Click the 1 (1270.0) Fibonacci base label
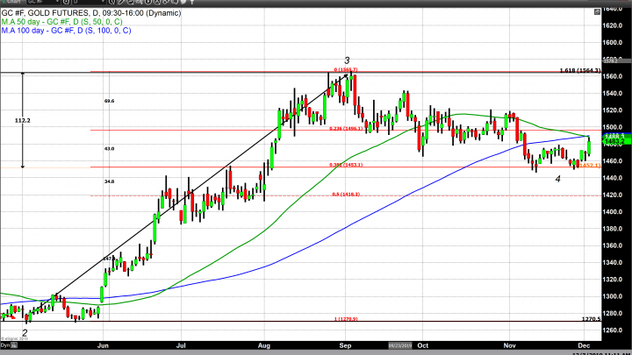 [348, 319]
